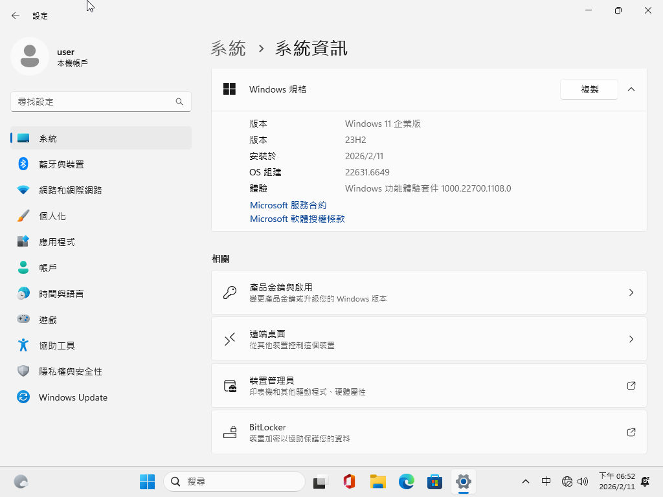Click the Windows Update sync icon
This screenshot has height=497, width=663.
tap(23, 397)
